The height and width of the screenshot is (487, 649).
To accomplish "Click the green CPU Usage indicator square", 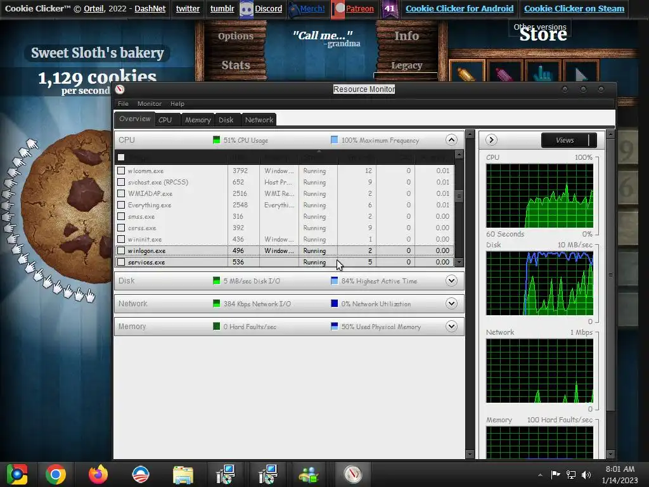I will pos(217,140).
